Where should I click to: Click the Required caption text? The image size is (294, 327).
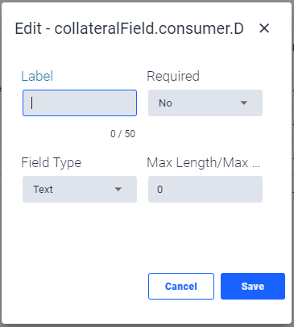(x=173, y=76)
